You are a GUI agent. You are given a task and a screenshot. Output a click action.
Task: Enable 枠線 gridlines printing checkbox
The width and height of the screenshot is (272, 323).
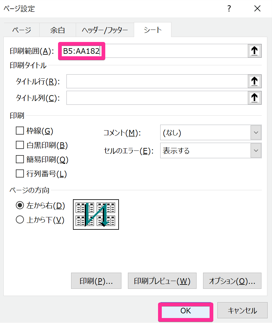[x=20, y=131]
